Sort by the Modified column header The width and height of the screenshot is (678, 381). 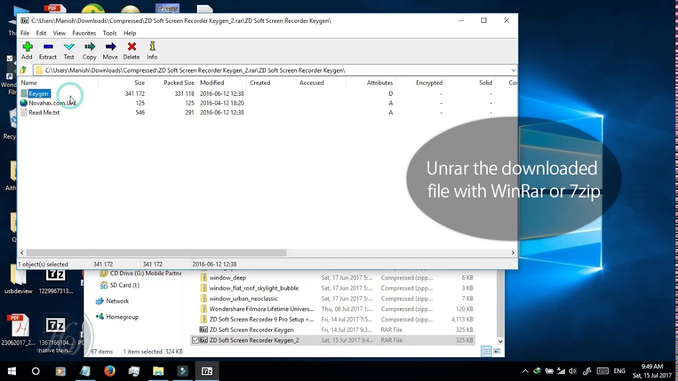click(x=221, y=83)
